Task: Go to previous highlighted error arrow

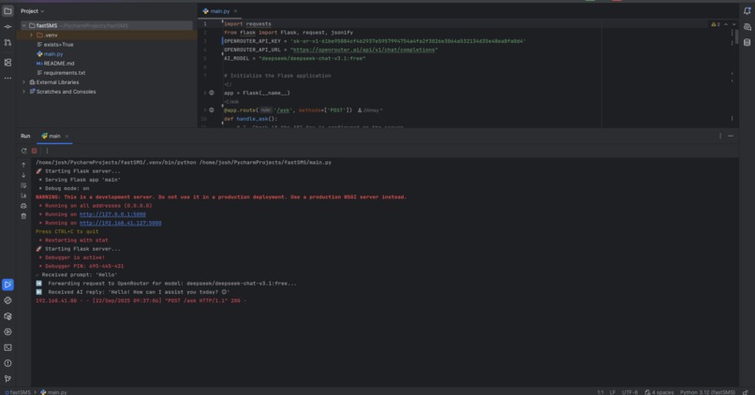Action: point(726,24)
